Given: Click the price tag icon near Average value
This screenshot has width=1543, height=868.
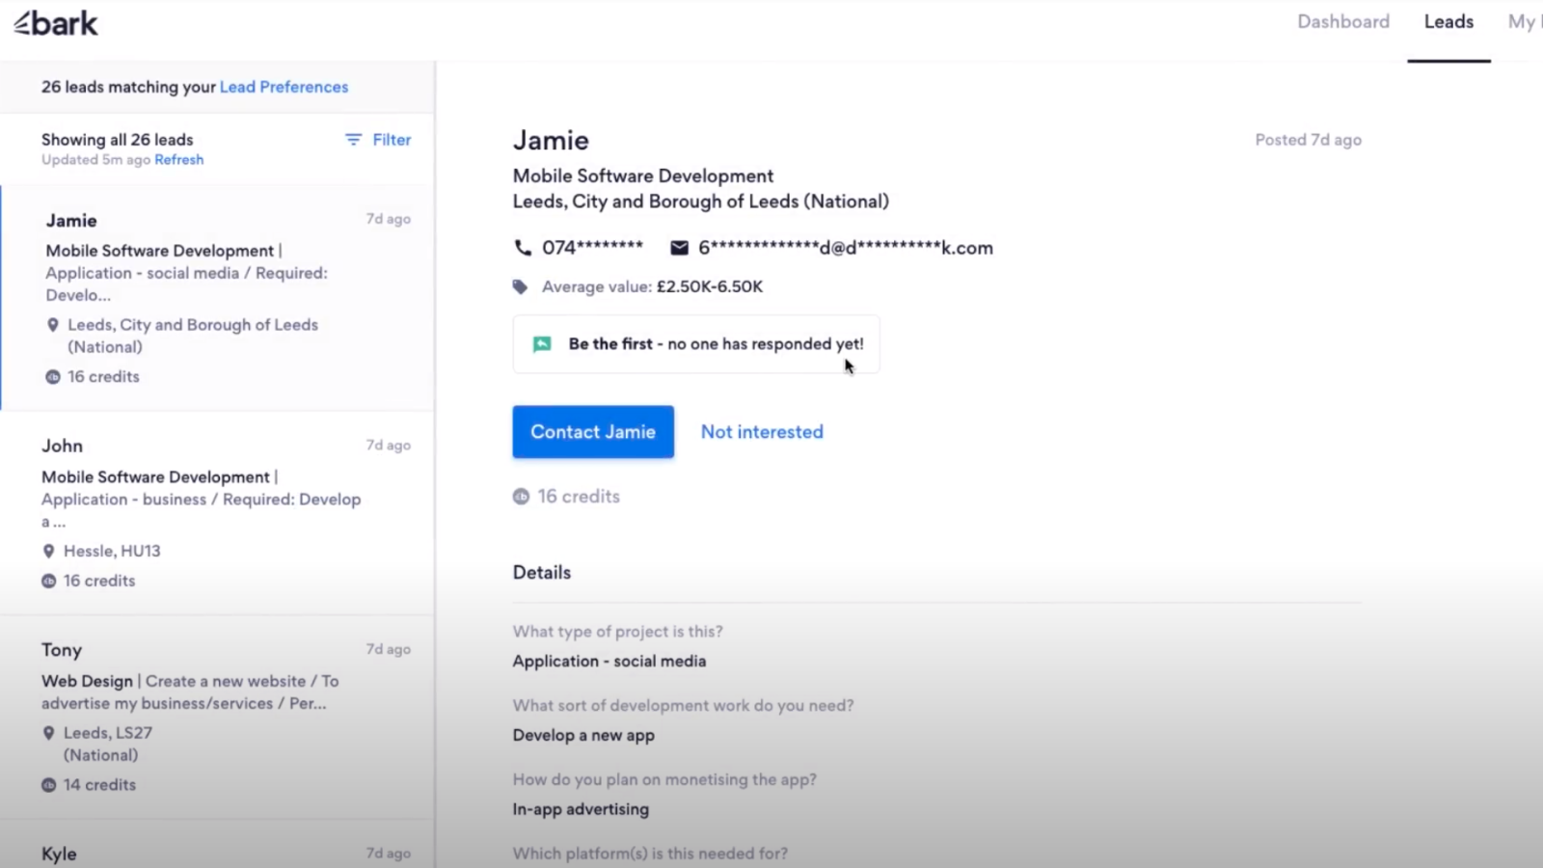Looking at the screenshot, I should tap(521, 286).
